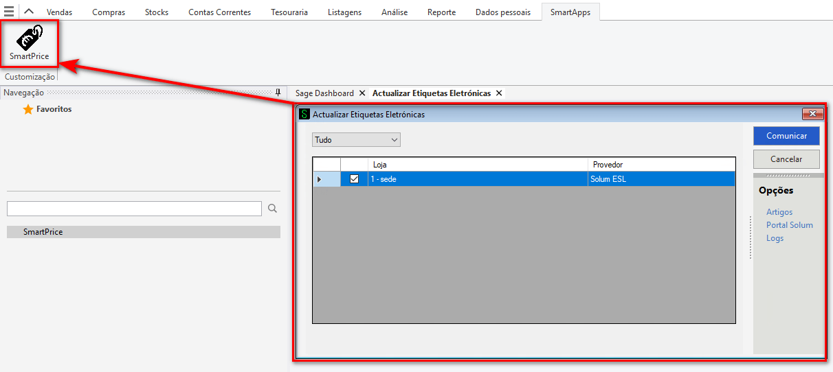
Task: Switch to the Sage Dashboard document tab
Action: [324, 93]
